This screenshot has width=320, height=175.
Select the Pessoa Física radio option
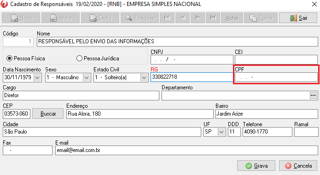tap(25, 58)
